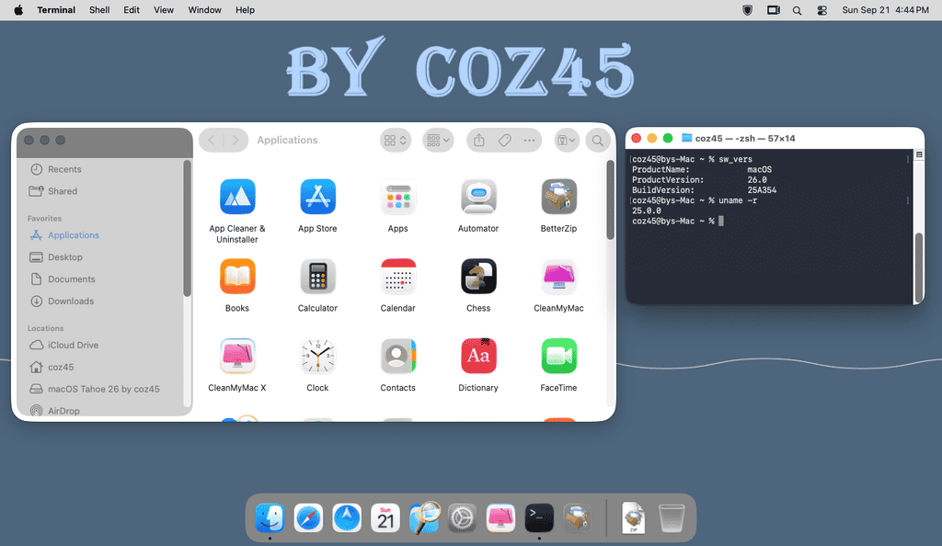Open the Apps icon in Finder
This screenshot has width=942, height=546.
point(397,197)
